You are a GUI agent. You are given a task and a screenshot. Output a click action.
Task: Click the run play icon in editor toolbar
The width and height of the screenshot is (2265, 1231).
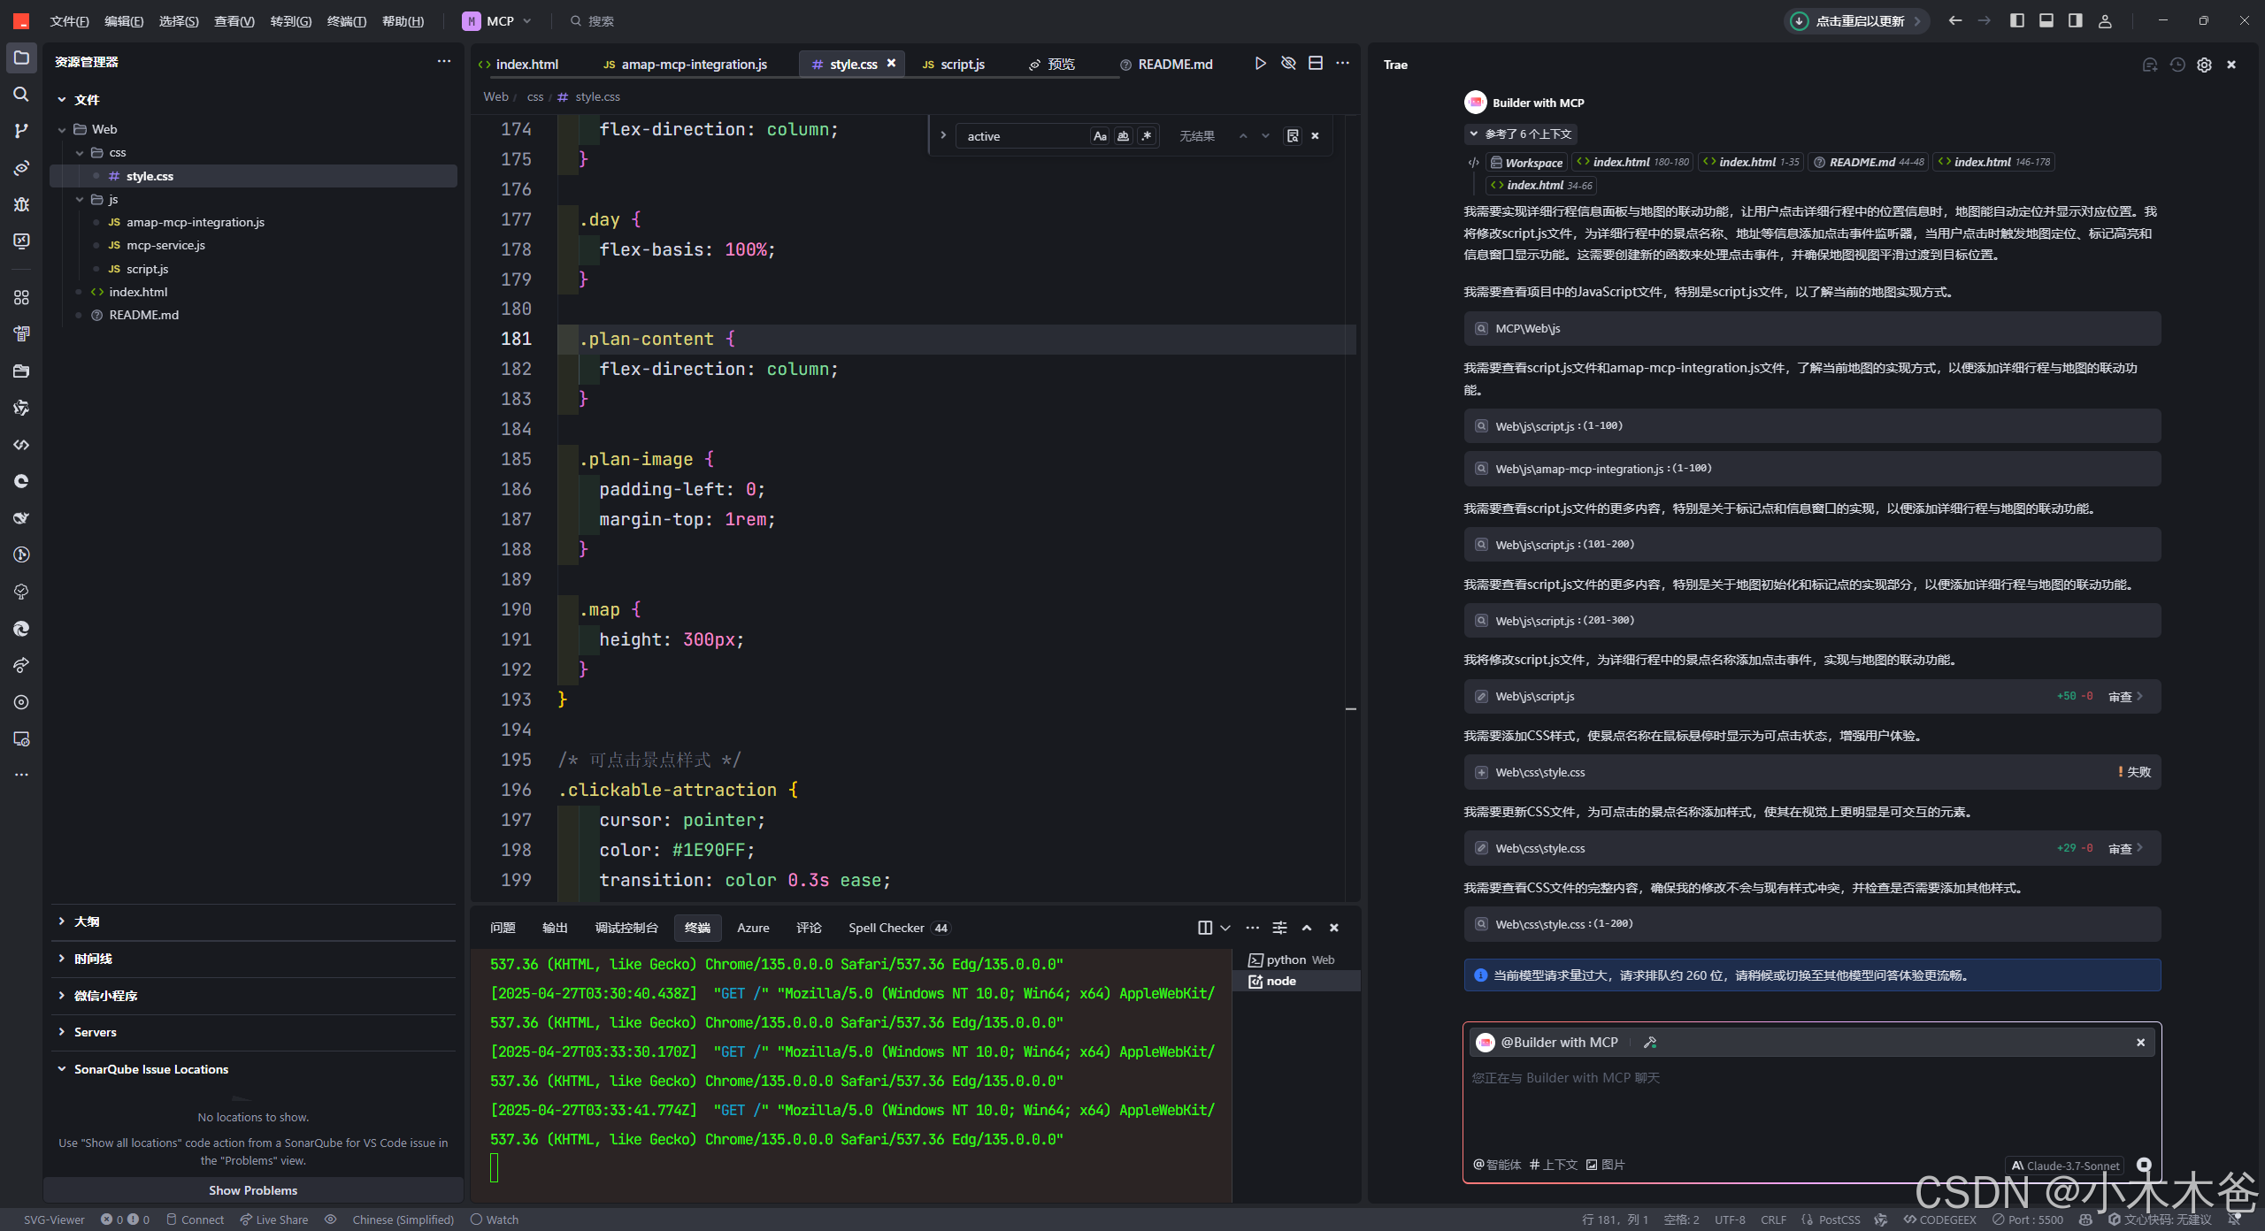[x=1260, y=64]
